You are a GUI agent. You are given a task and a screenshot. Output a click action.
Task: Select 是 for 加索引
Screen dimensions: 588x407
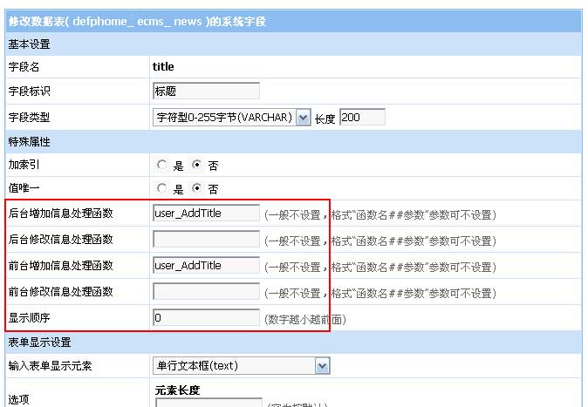pos(162,165)
